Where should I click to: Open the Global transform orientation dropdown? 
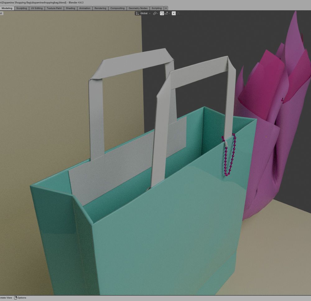click(x=144, y=13)
